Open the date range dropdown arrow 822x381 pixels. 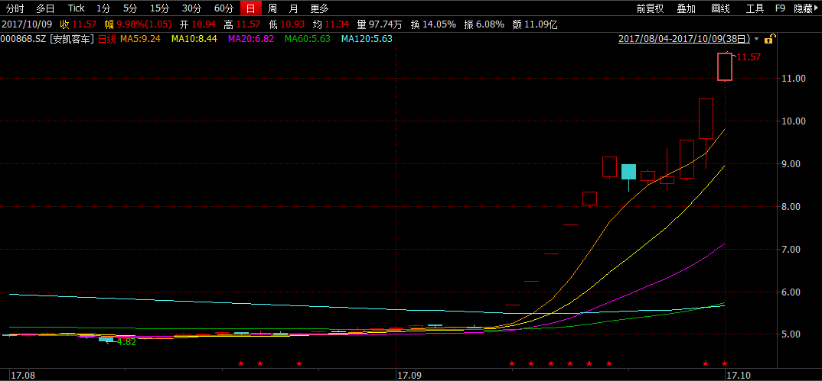click(x=756, y=39)
